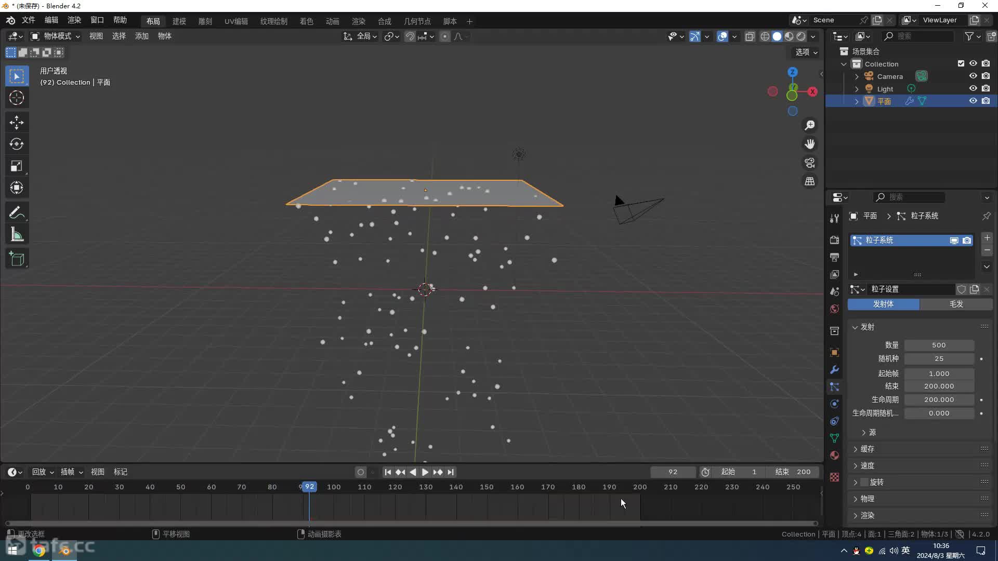998x561 pixels.
Task: Toggle X-ray display mode
Action: 750,36
